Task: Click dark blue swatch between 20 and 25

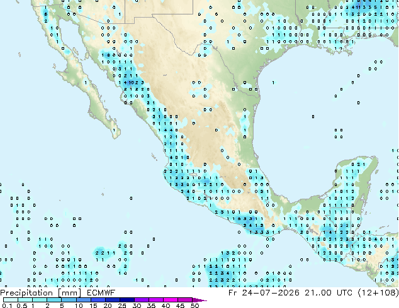Action: coord(112,300)
